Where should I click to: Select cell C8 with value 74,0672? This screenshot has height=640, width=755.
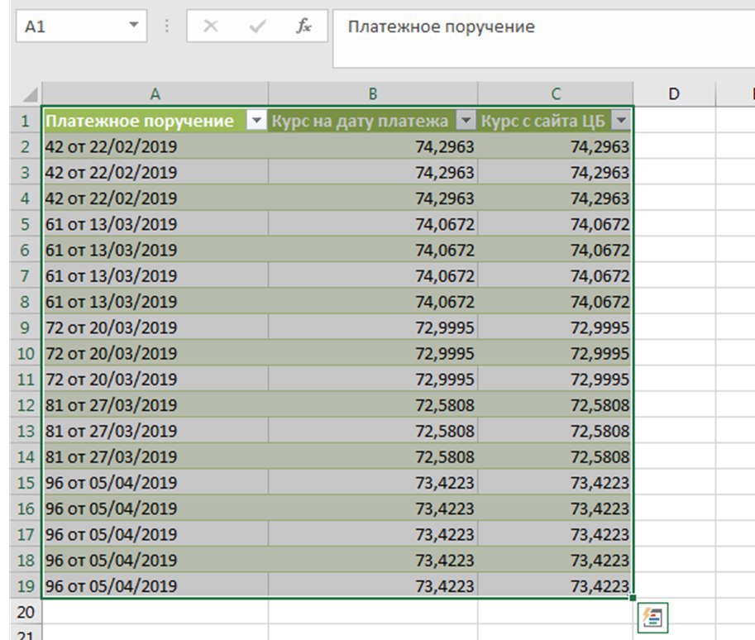coord(556,302)
